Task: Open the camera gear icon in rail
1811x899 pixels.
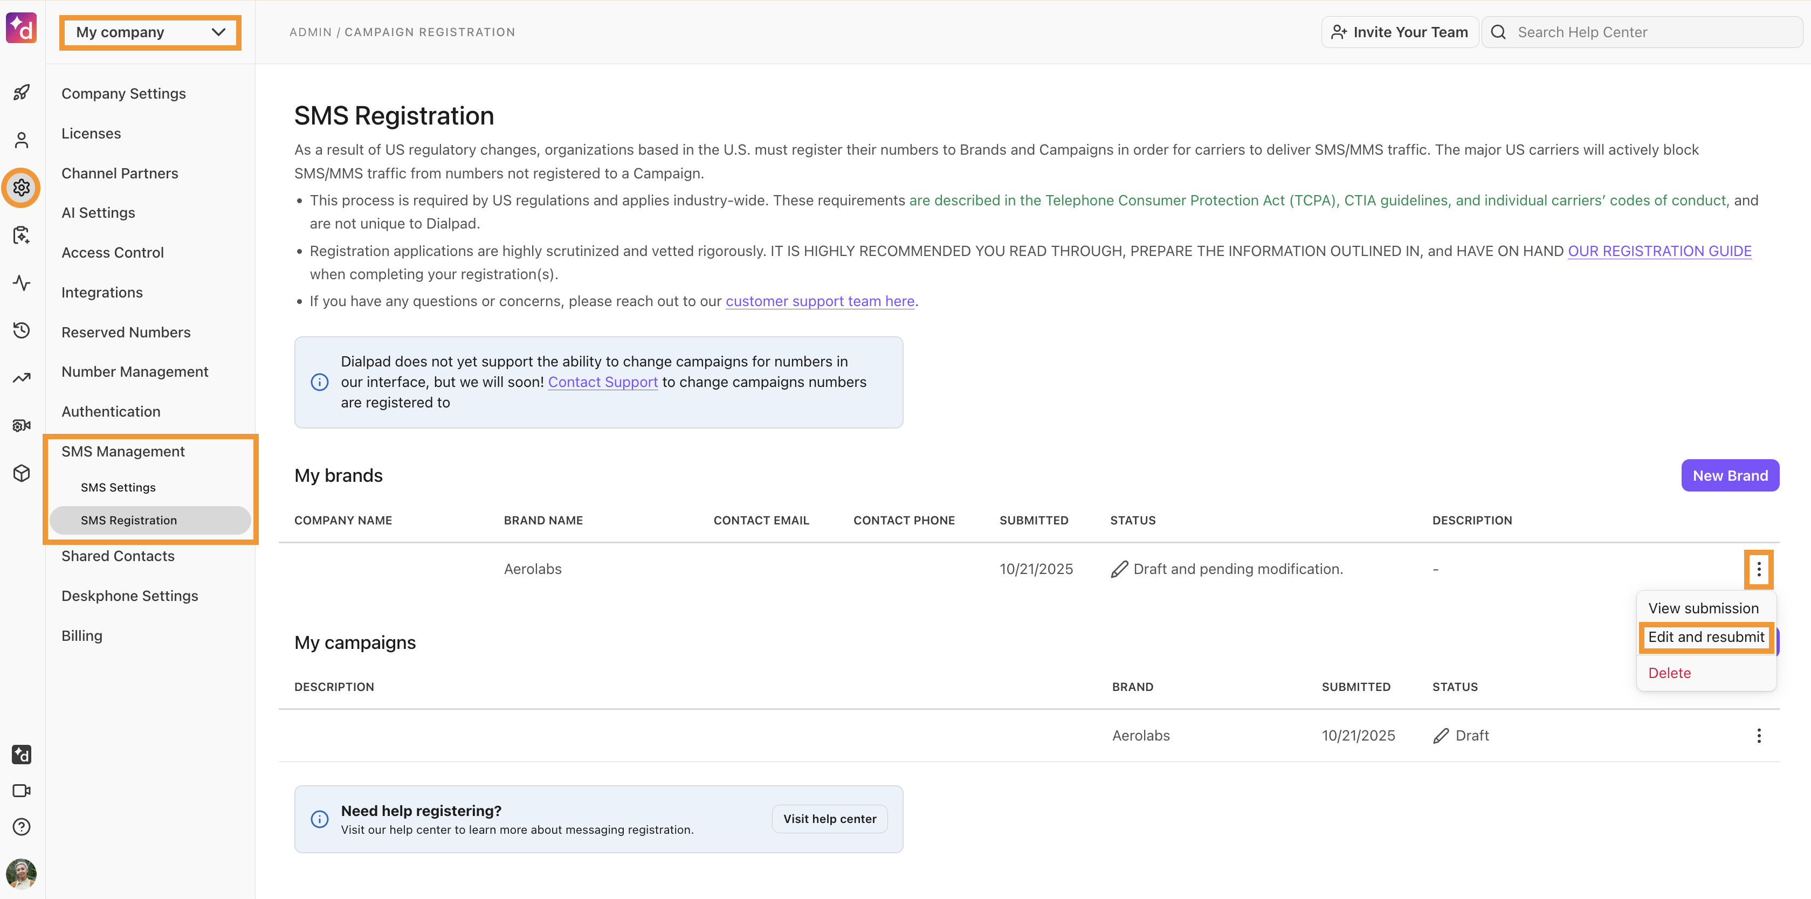Action: point(22,425)
